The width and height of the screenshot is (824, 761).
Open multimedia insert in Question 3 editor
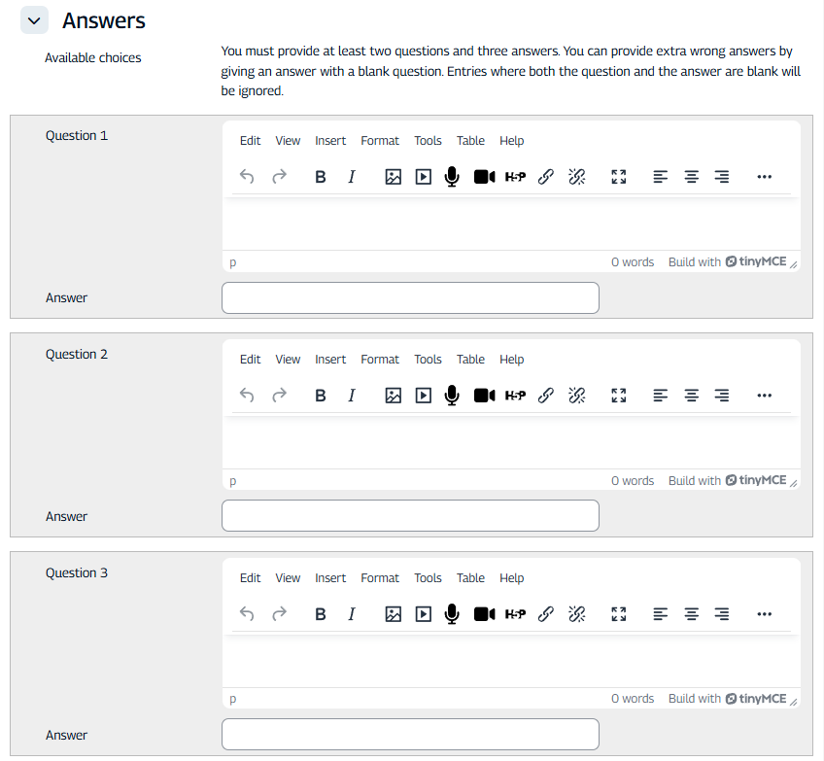coord(423,614)
